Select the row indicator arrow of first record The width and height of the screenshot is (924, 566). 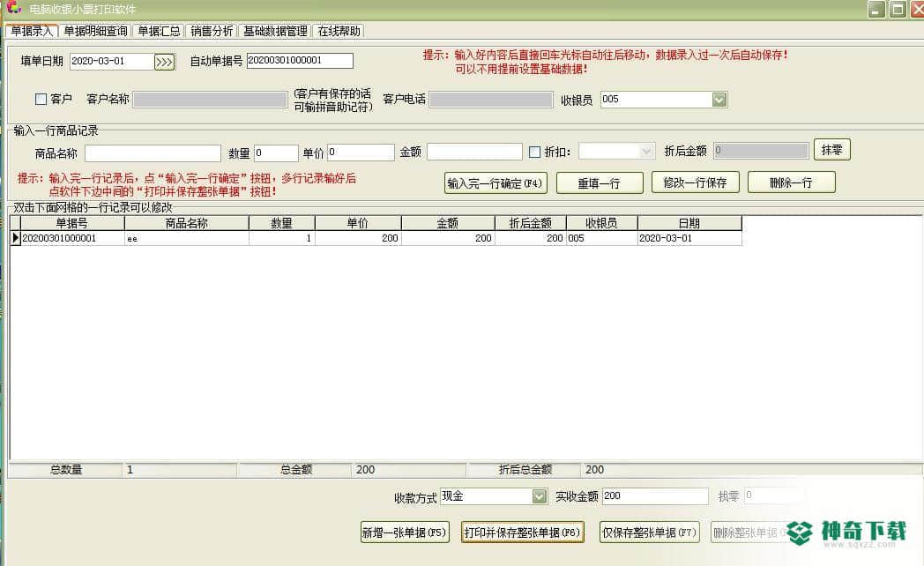coord(15,238)
